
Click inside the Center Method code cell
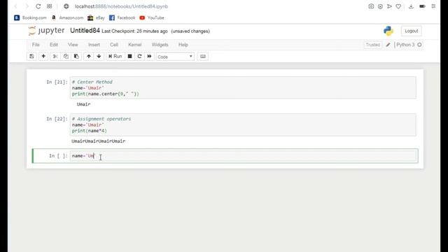(x=243, y=87)
